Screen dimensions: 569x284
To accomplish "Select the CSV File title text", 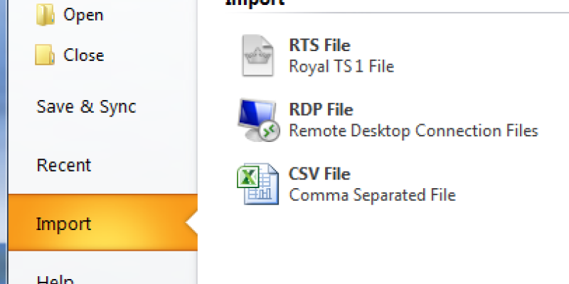I will pyautogui.click(x=319, y=174).
